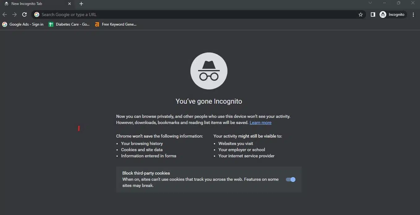Open the Chrome tab search chevron
420x215 pixels.
[370, 3]
